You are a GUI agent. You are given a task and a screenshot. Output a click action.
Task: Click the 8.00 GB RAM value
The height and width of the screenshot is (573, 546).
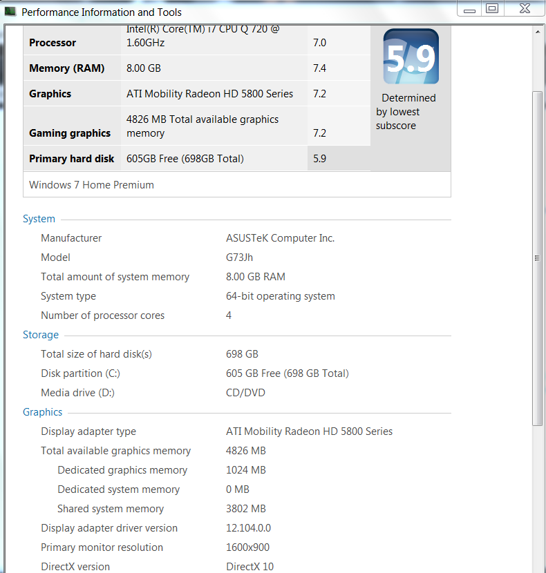tap(256, 277)
